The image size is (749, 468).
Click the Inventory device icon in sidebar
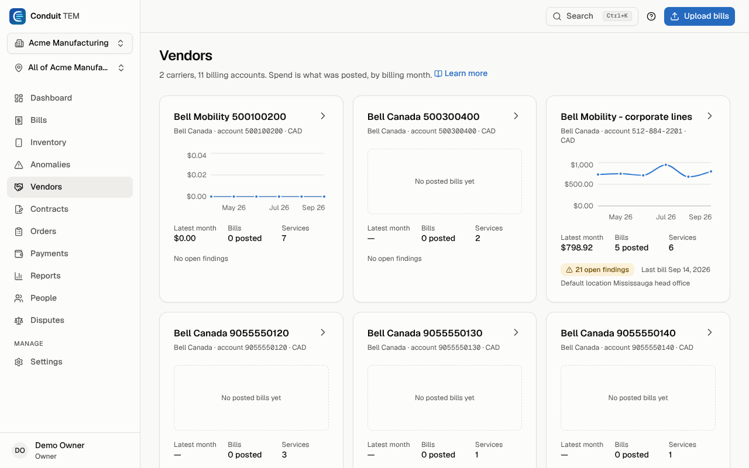click(x=19, y=143)
